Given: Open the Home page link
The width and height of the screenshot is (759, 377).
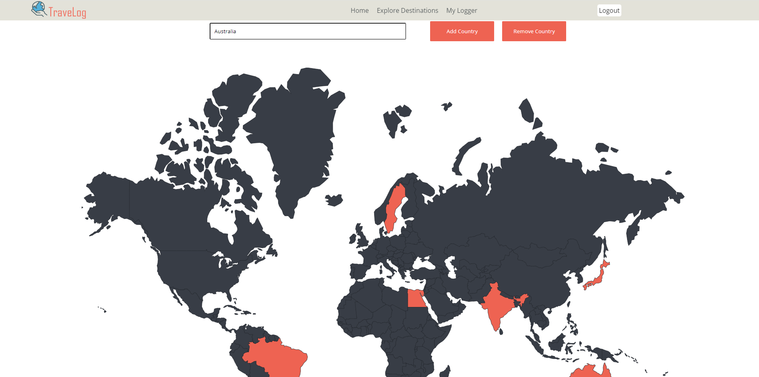Looking at the screenshot, I should coord(359,10).
